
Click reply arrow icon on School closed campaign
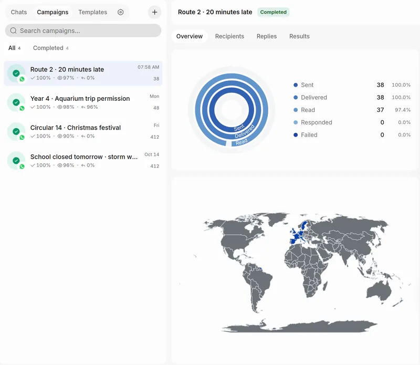(83, 165)
